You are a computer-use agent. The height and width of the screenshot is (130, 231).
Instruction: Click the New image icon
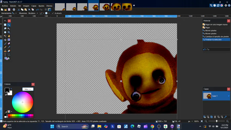2,10
